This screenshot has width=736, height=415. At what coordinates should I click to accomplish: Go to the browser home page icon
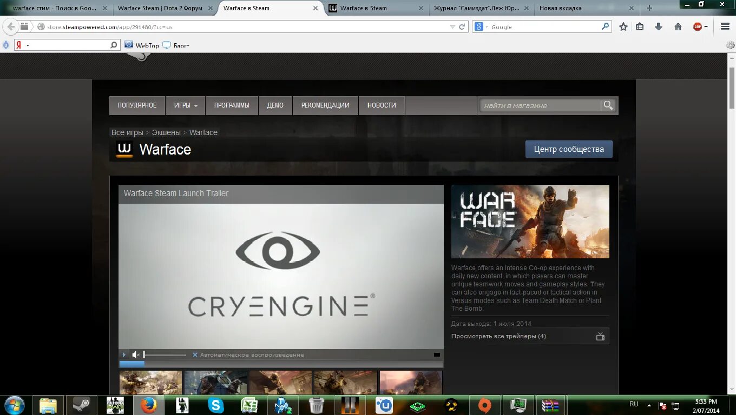point(678,26)
